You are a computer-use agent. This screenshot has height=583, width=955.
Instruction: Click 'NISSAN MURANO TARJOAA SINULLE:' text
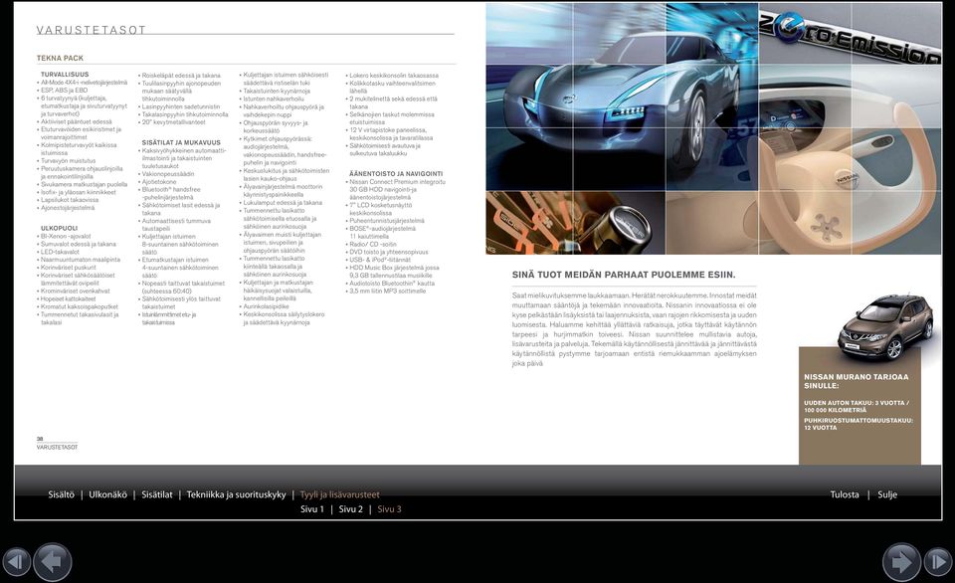(856, 381)
